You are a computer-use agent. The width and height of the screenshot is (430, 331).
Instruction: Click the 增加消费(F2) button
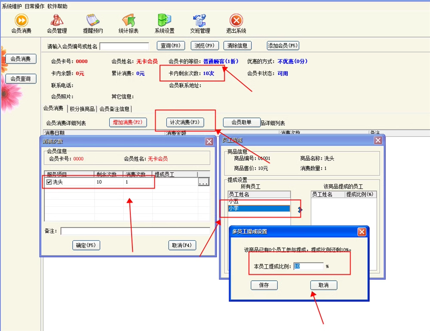tap(128, 122)
